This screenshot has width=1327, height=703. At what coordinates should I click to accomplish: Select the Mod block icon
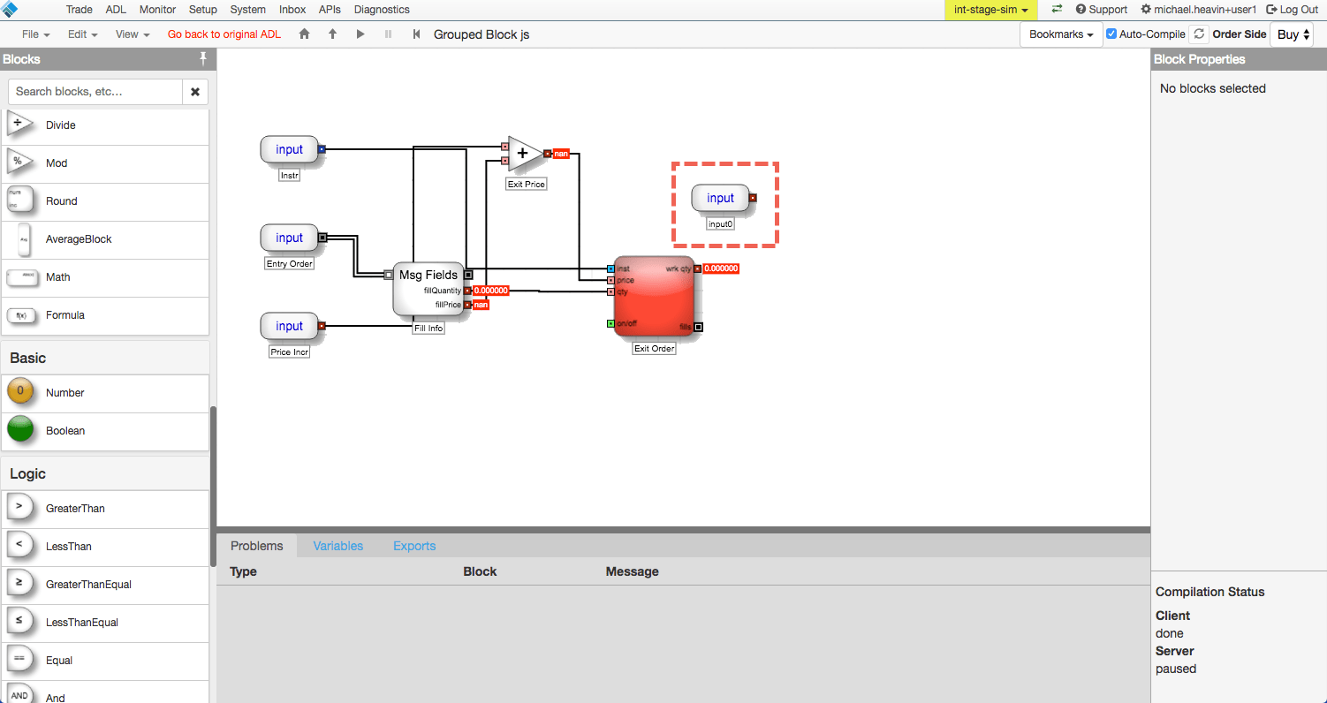(x=19, y=163)
